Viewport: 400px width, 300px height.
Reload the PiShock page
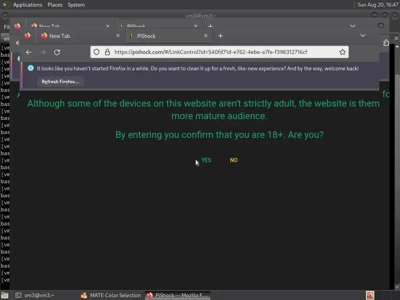pos(57,52)
